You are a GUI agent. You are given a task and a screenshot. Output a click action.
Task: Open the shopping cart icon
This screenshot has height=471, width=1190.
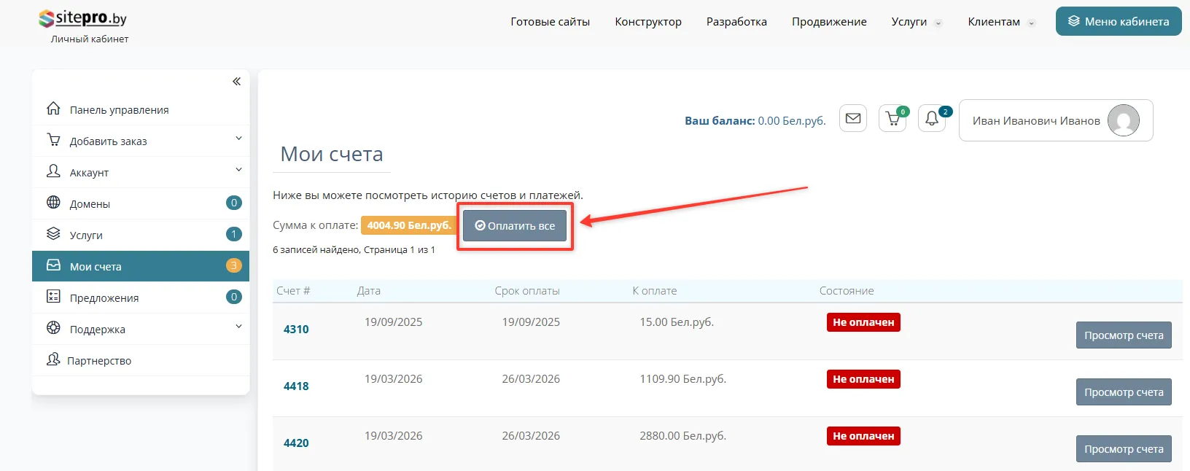(892, 118)
